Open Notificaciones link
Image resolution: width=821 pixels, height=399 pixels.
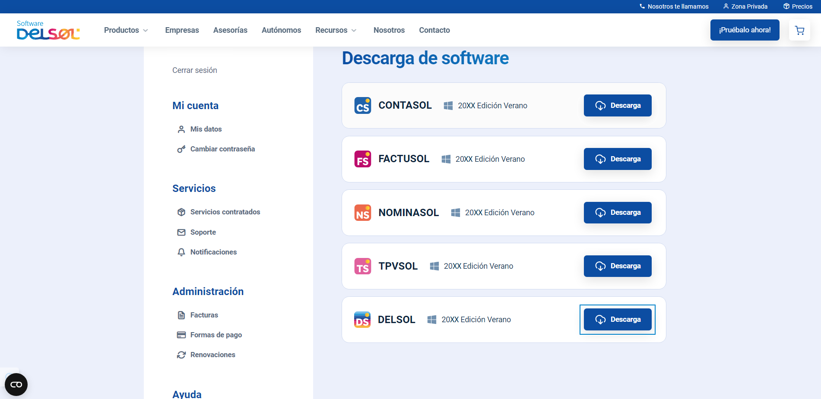tap(213, 252)
